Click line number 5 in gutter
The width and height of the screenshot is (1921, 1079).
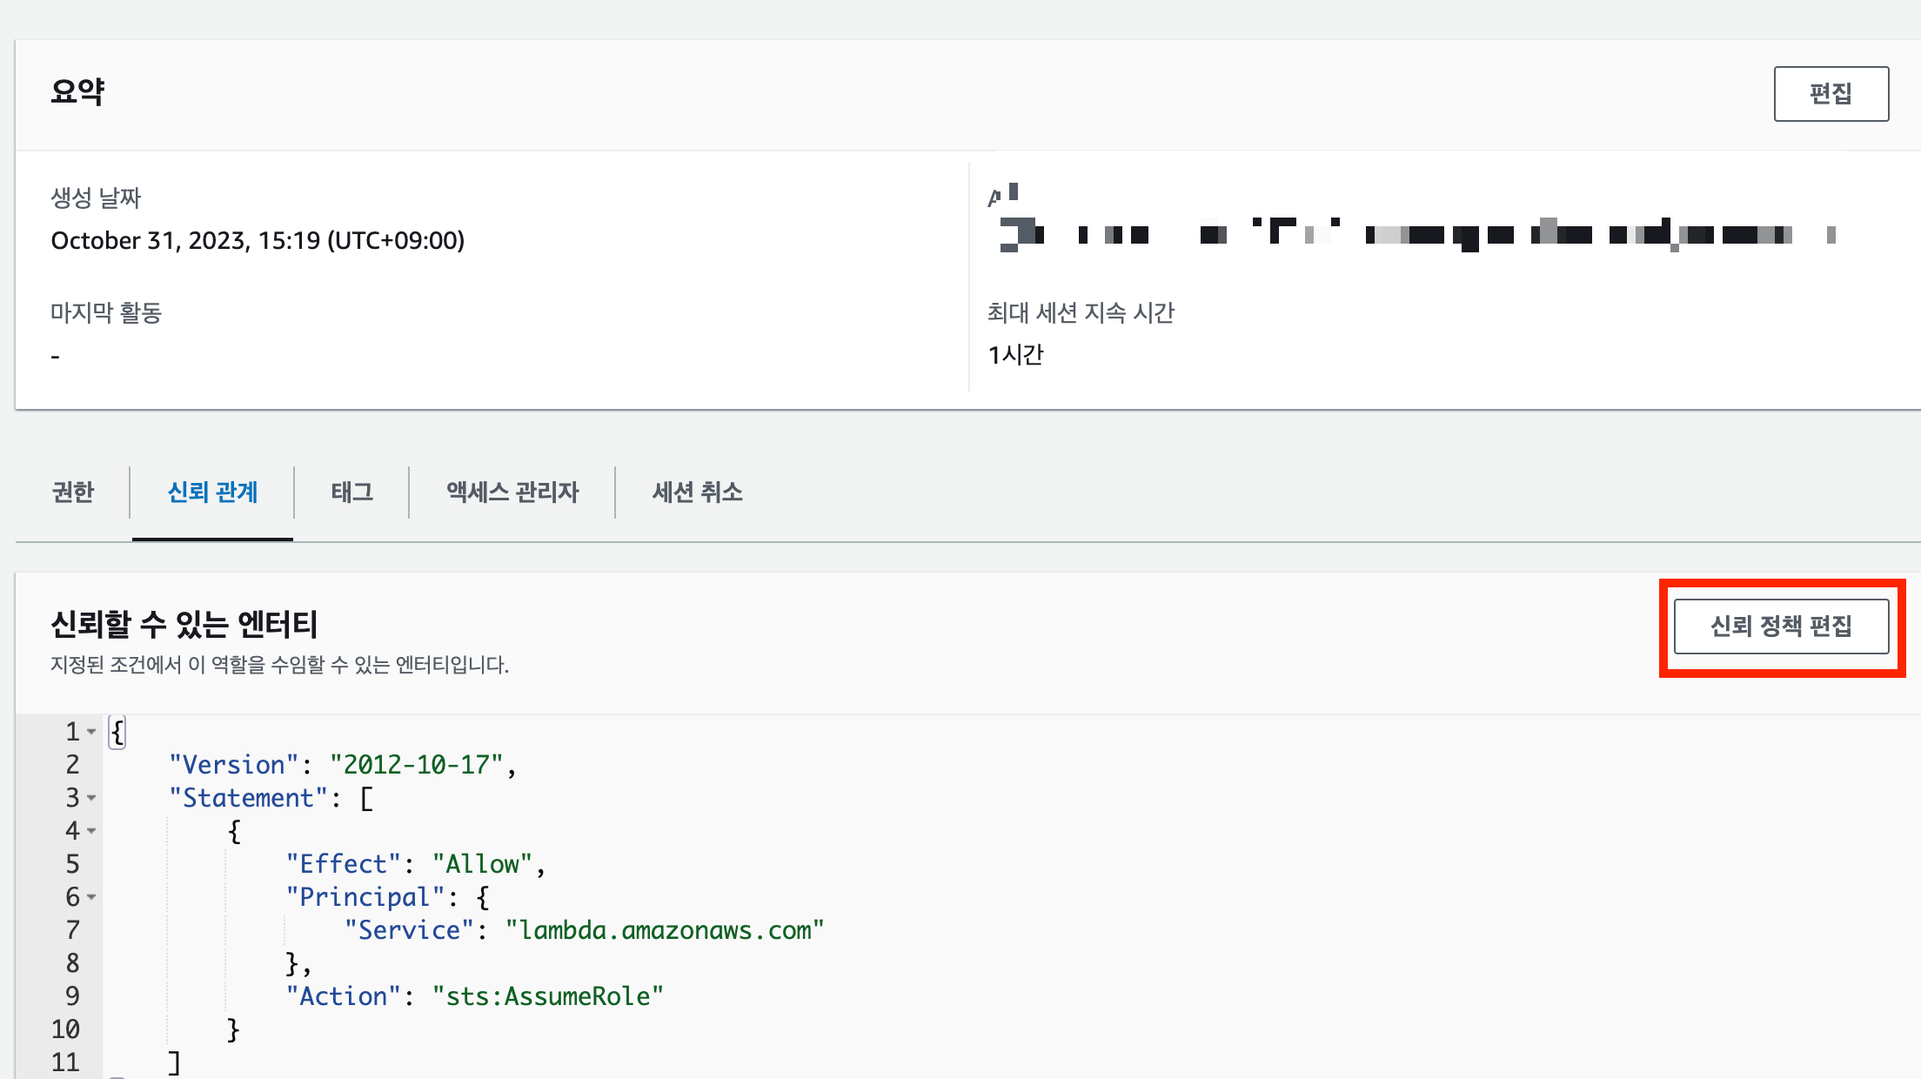point(72,864)
